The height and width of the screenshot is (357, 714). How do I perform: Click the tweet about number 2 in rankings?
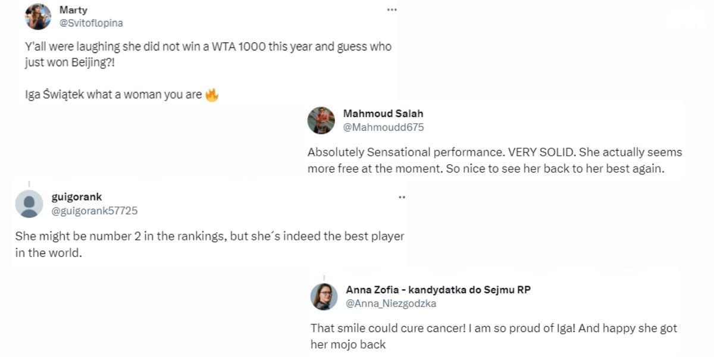pos(209,243)
